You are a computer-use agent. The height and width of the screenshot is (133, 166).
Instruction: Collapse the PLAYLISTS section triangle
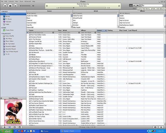coord(2,34)
